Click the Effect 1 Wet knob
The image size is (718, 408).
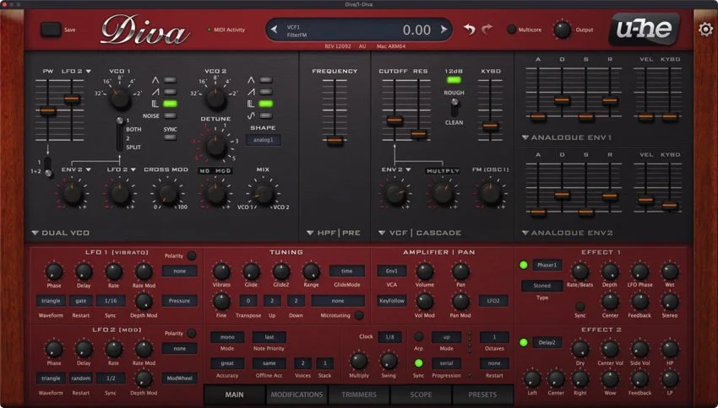[x=670, y=271]
